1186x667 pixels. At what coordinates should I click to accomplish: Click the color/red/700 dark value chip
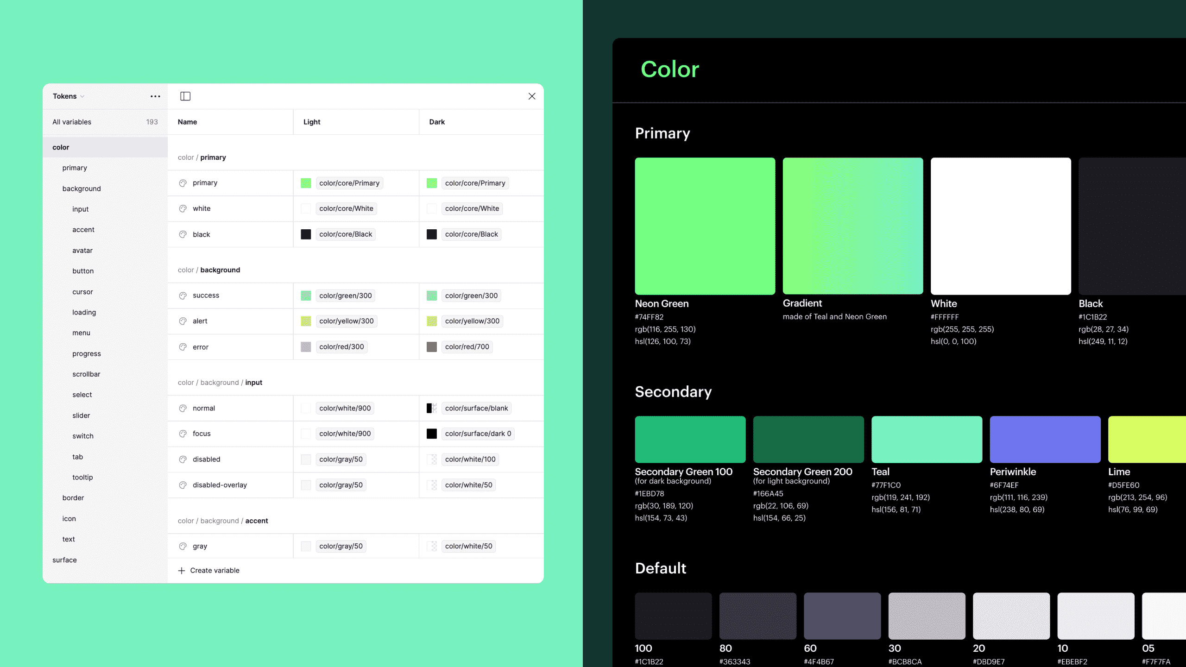[467, 347]
